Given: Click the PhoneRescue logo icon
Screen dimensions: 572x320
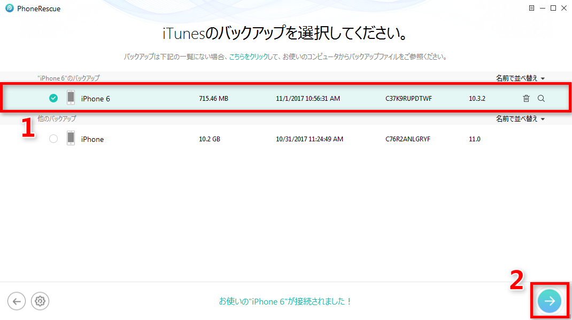Looking at the screenshot, I should pos(10,9).
